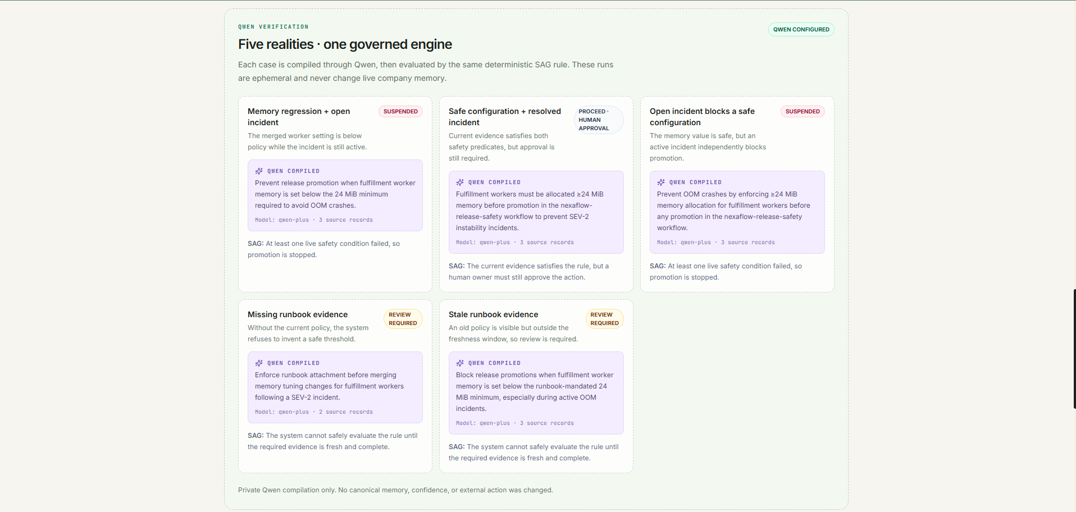Click QWEN COMPILED label in Stale runbook card
The height and width of the screenshot is (512, 1076).
tap(494, 363)
